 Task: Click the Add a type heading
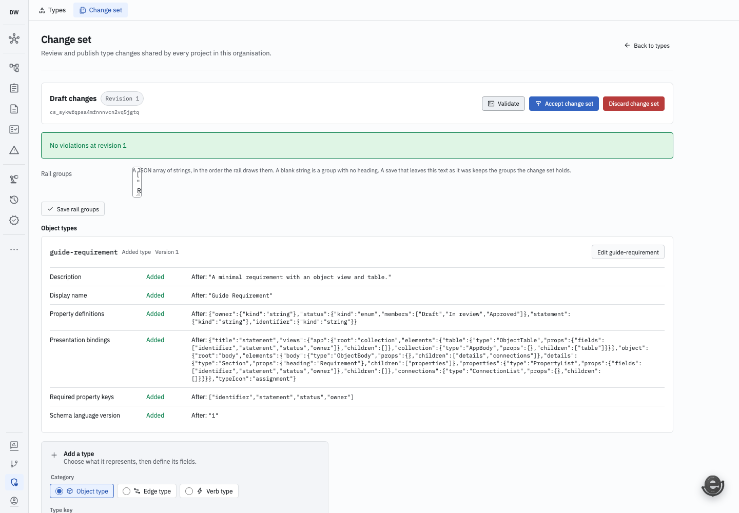pos(79,454)
